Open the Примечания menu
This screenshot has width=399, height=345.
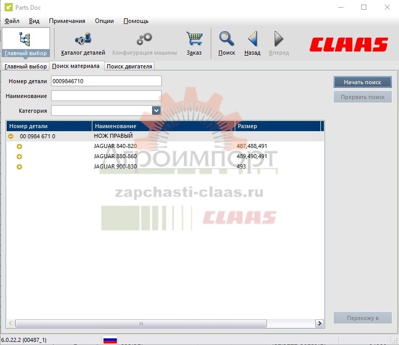coord(67,21)
